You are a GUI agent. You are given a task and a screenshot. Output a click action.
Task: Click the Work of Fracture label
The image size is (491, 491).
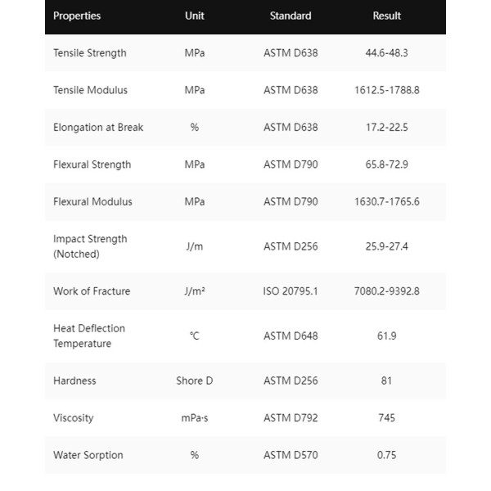click(x=92, y=291)
